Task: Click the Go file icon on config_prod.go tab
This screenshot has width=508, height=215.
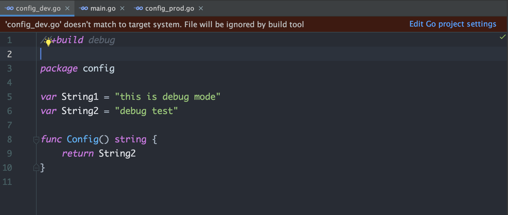Action: pos(139,8)
